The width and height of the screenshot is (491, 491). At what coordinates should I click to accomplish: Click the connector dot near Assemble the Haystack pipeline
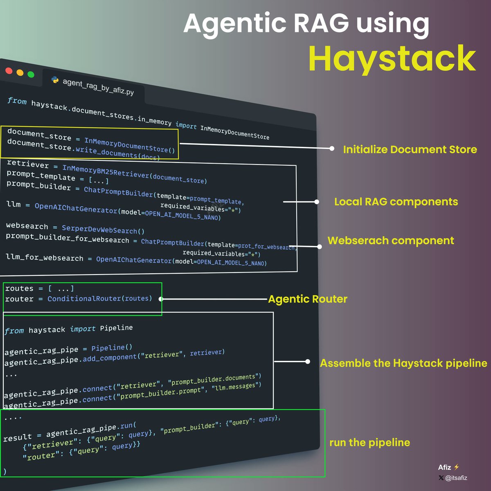pos(308,361)
